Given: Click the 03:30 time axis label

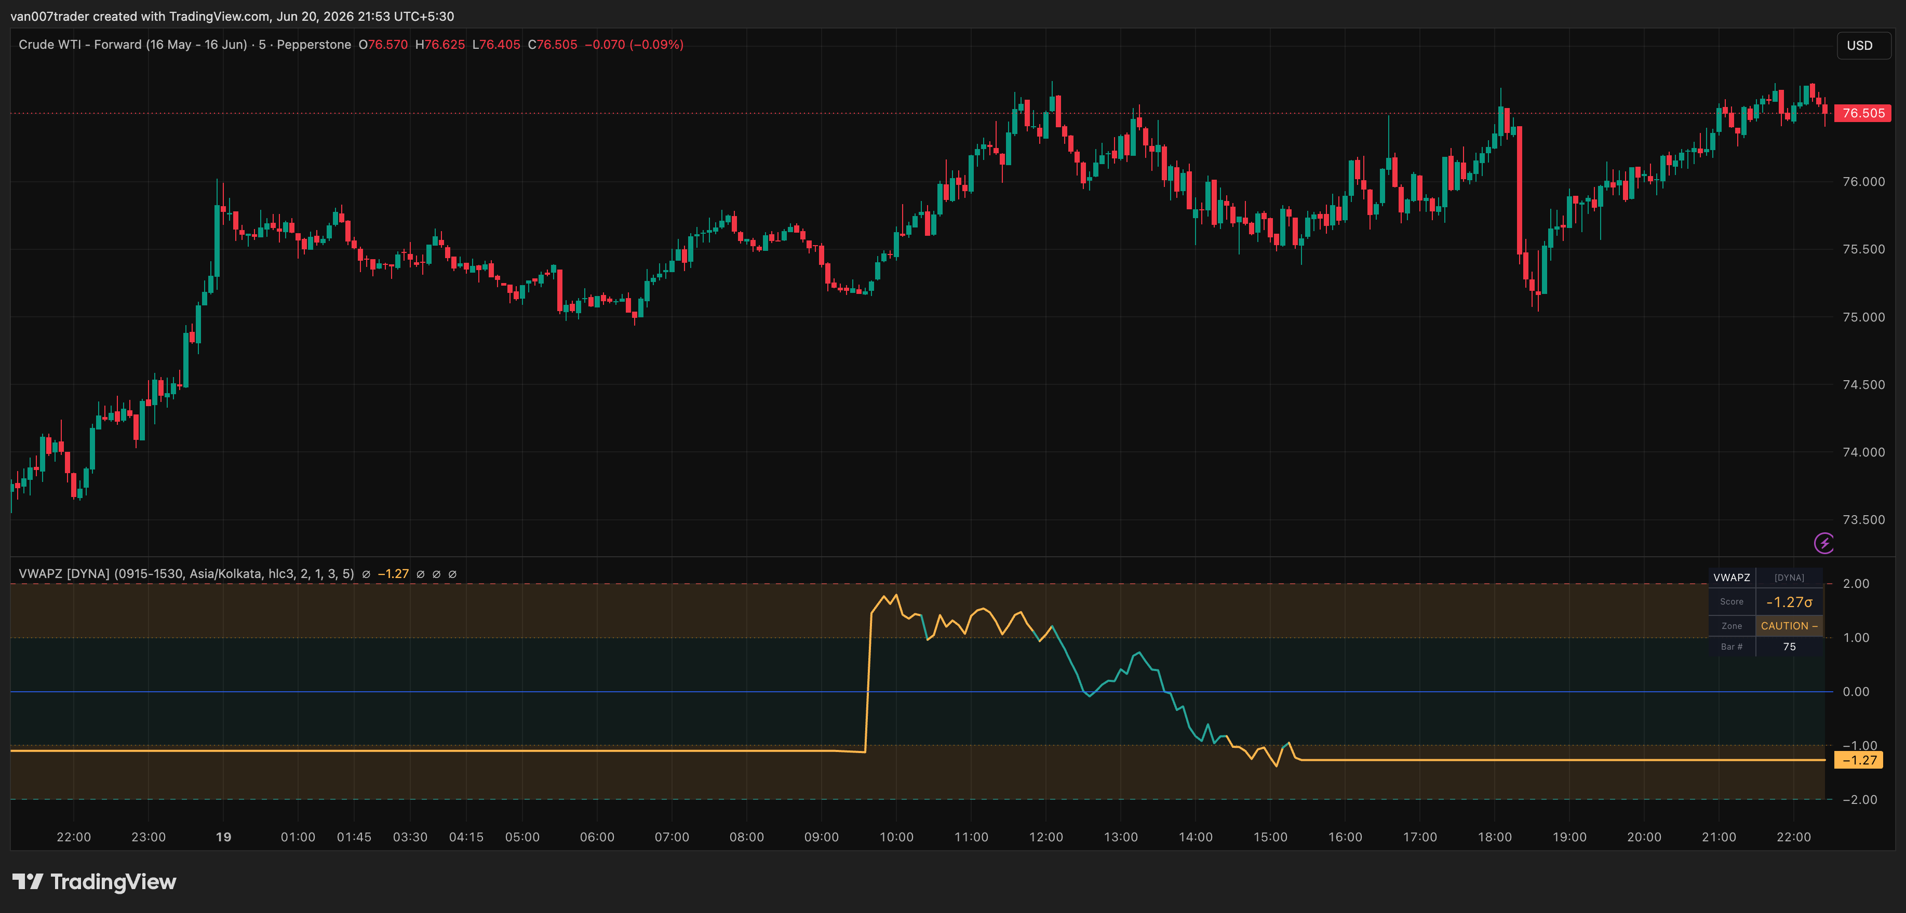Looking at the screenshot, I should pos(411,838).
